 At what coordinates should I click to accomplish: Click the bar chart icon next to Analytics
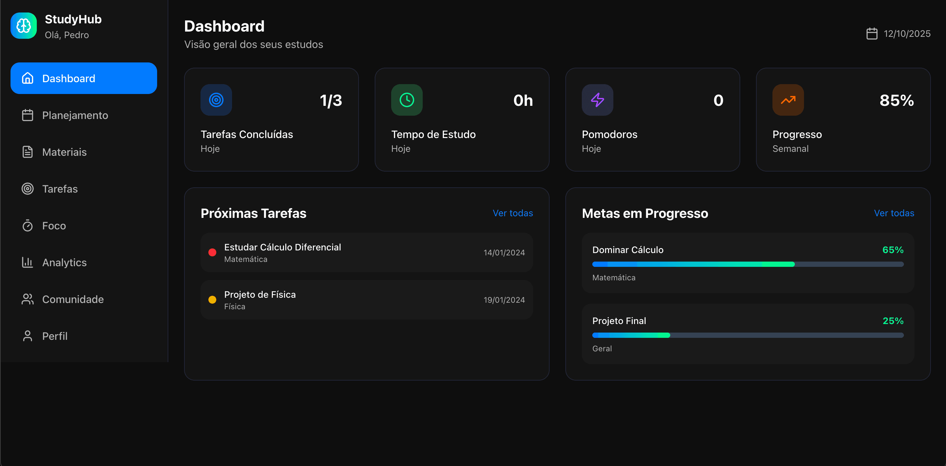(28, 262)
